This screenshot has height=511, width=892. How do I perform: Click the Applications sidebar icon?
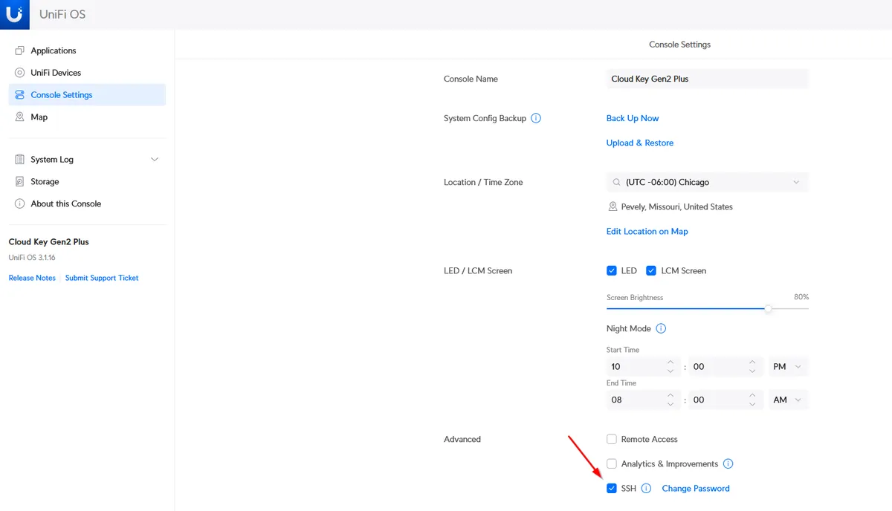20,51
